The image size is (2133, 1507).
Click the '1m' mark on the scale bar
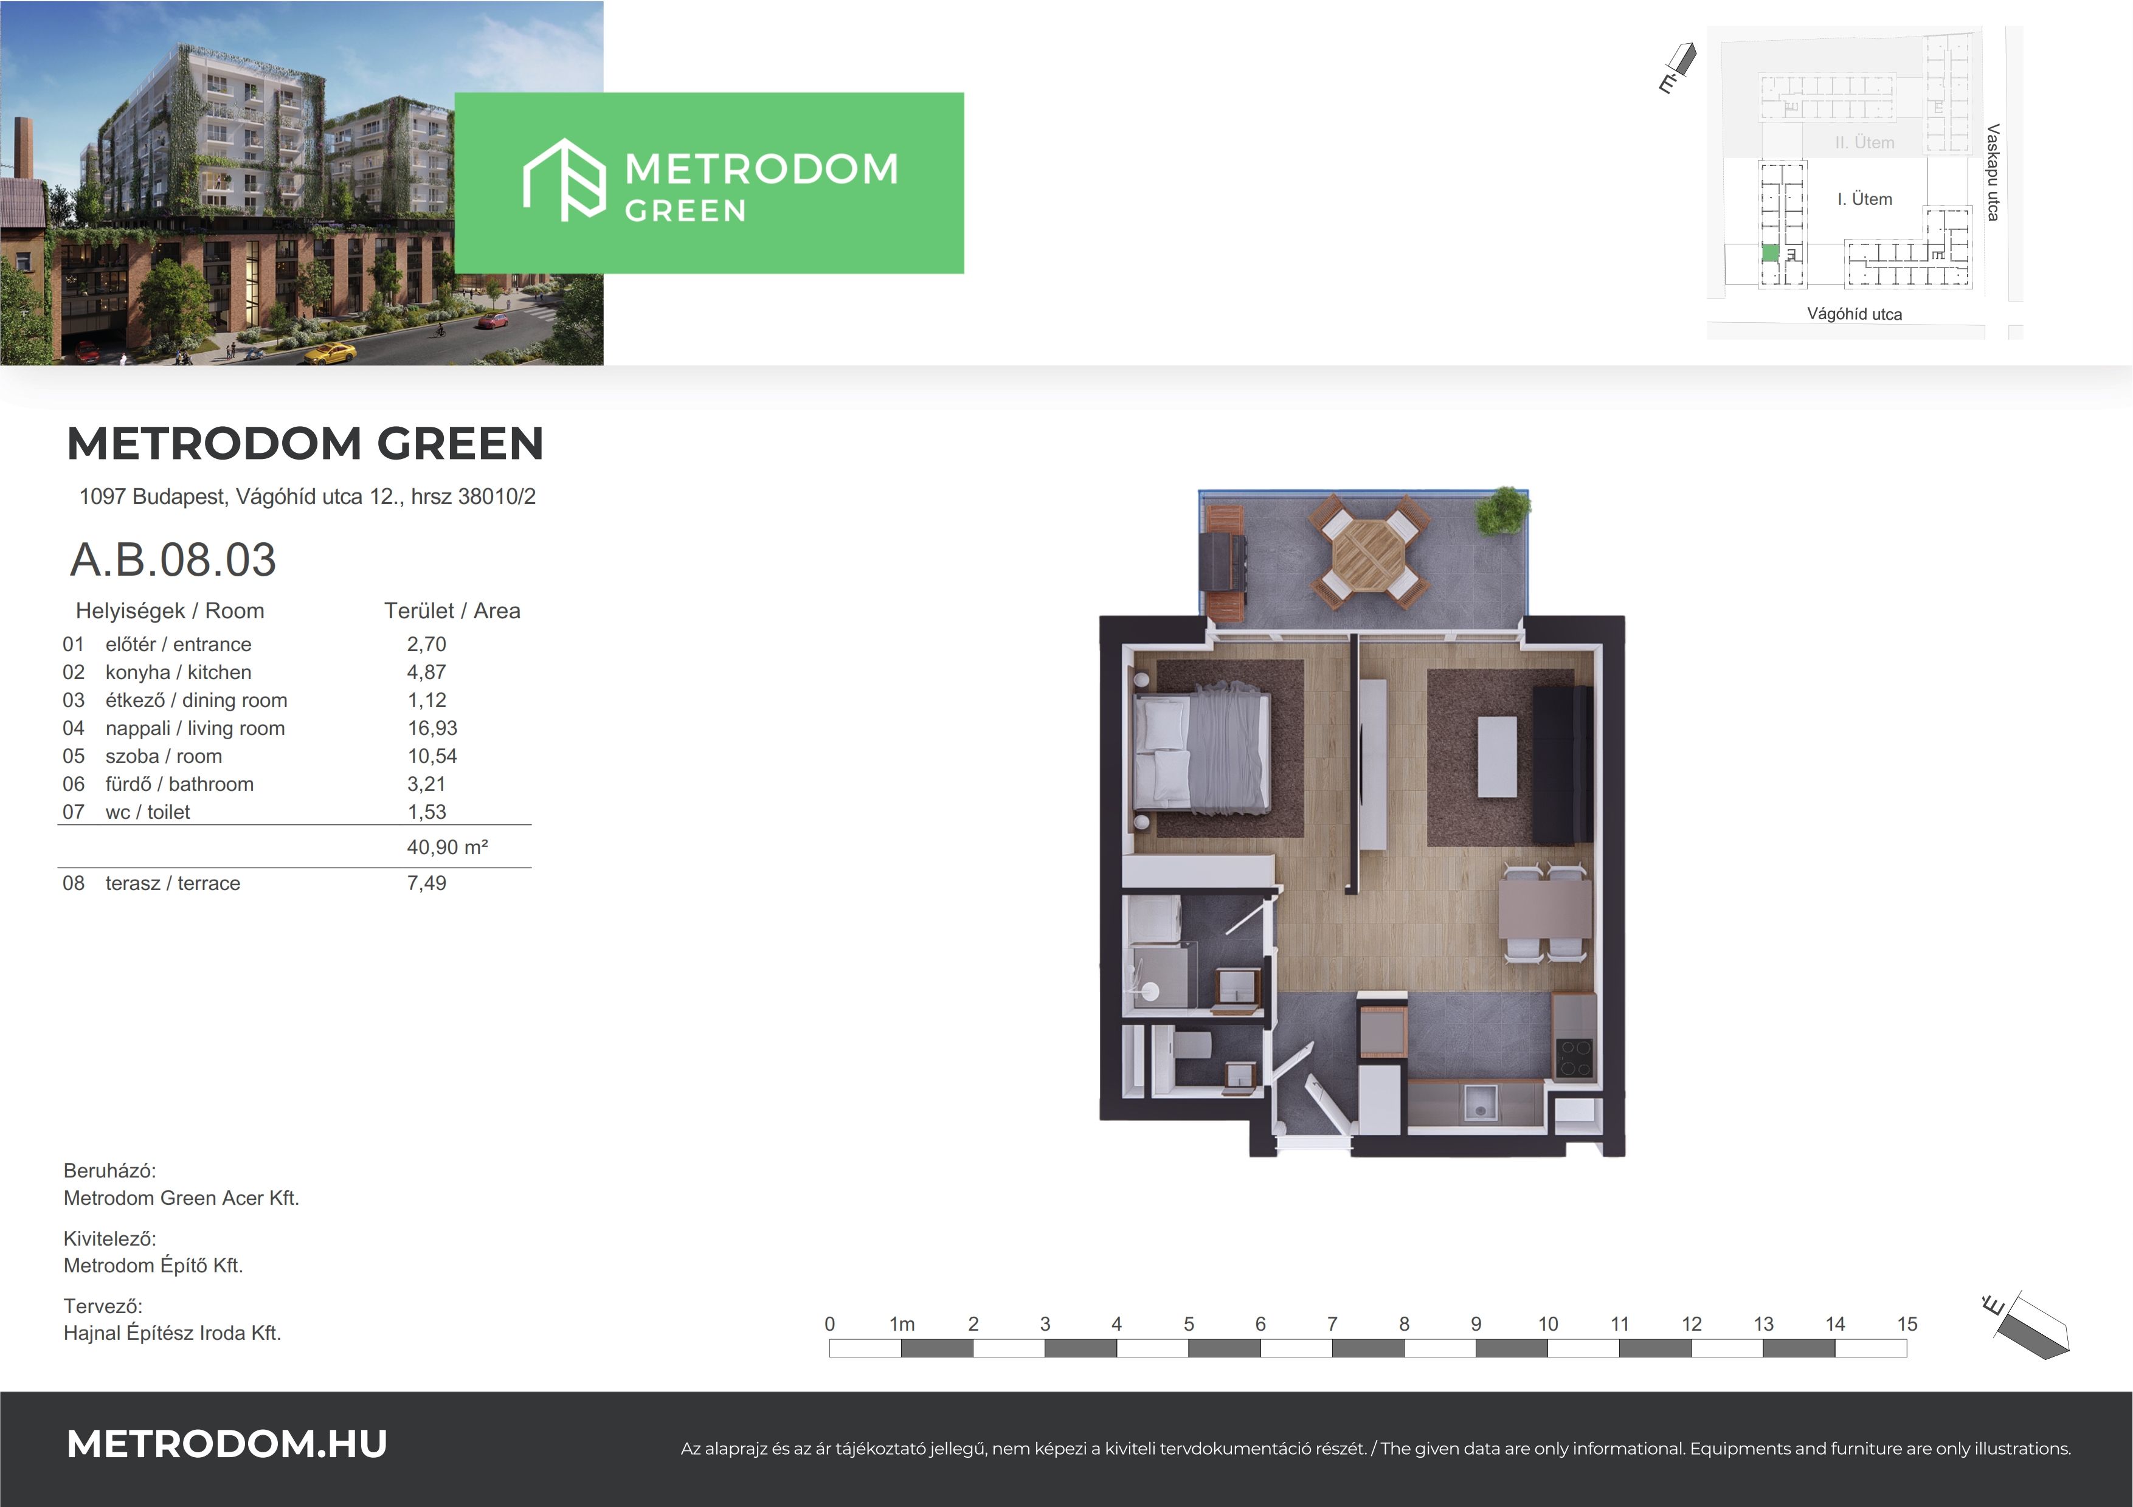click(901, 1324)
